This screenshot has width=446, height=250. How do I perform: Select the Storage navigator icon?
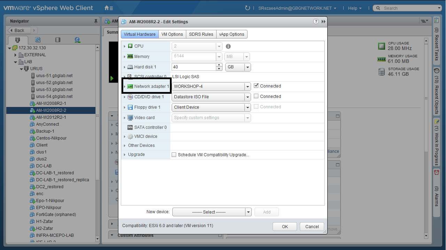tap(58, 40)
